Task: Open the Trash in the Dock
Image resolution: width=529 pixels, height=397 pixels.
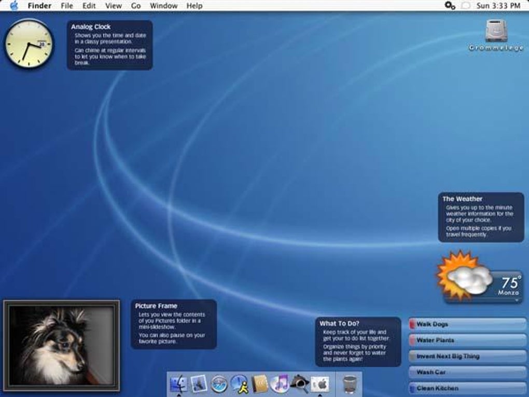Action: [350, 385]
